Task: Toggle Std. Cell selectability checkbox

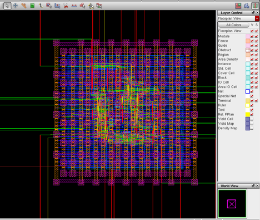Action: [x=256, y=69]
